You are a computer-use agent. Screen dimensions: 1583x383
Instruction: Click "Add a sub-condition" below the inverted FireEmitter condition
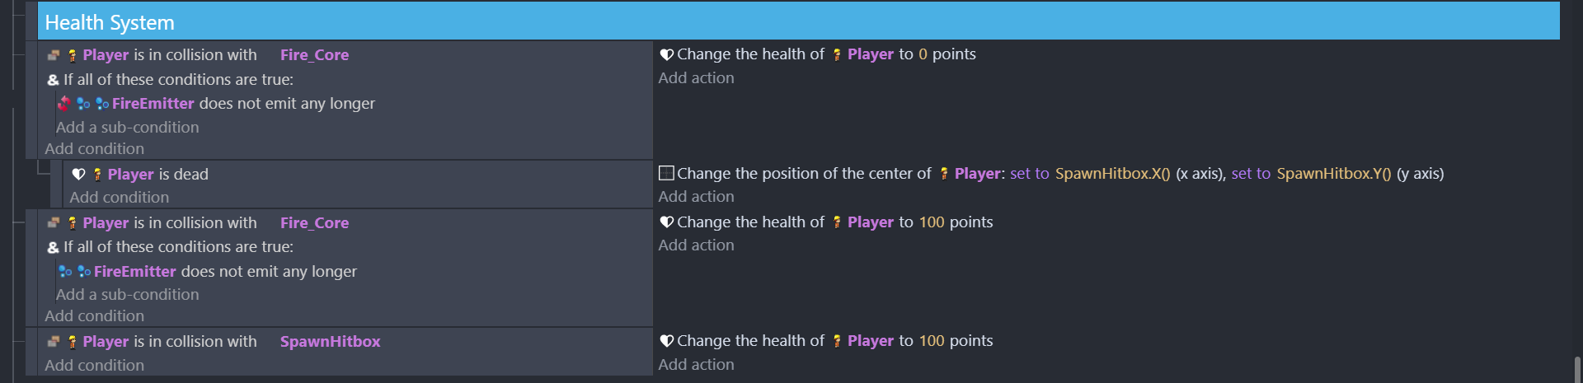click(x=127, y=128)
